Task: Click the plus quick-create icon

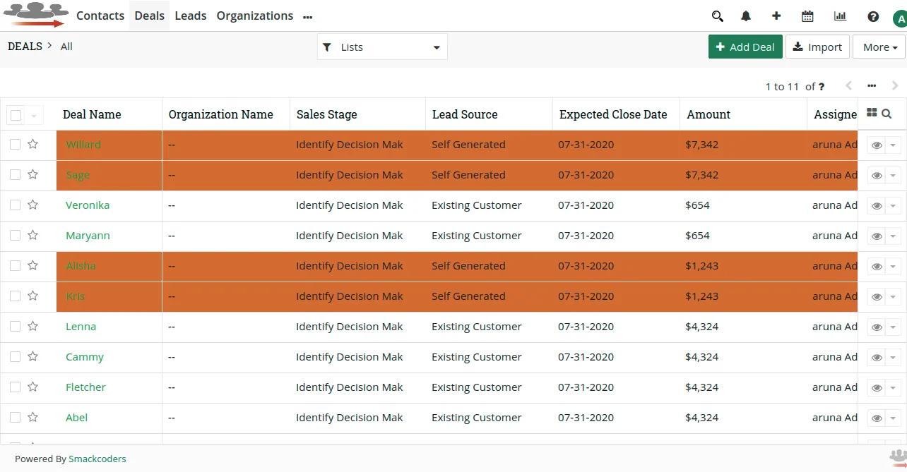Action: (x=776, y=16)
